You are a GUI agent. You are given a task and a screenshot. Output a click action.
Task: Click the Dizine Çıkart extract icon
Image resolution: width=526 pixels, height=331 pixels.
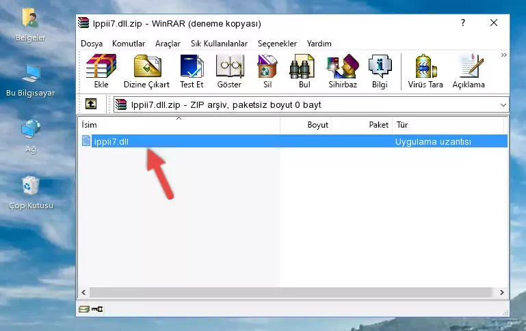(x=146, y=71)
